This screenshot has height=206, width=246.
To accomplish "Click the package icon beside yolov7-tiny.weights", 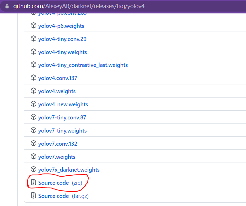I will pyautogui.click(x=34, y=130).
